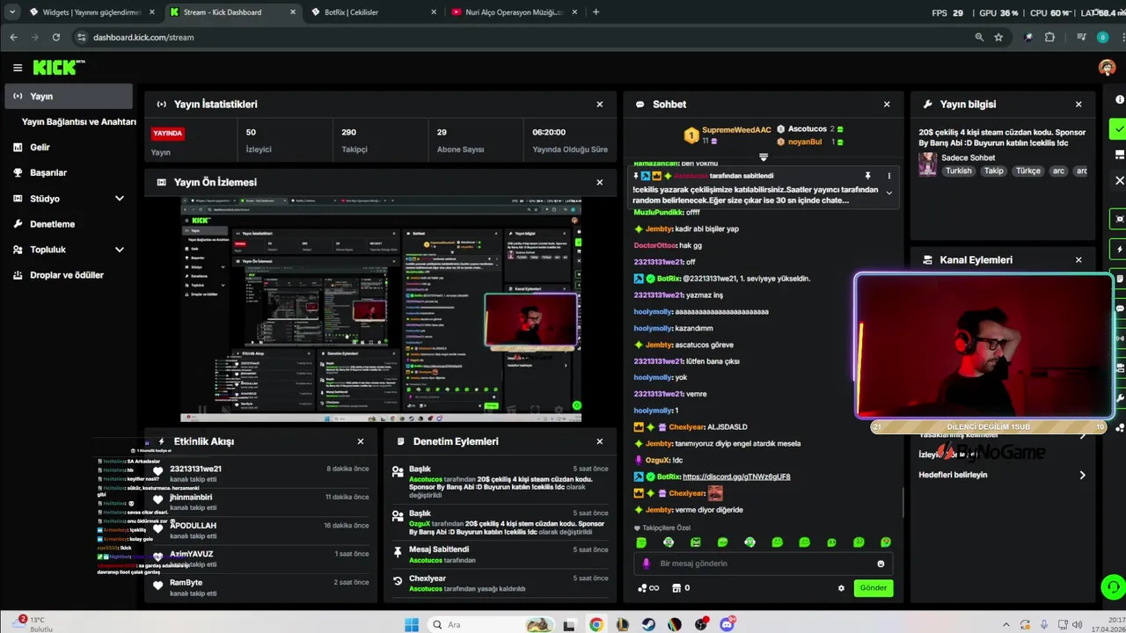
Task: Open OBS Studio from the taskbar
Action: click(701, 625)
